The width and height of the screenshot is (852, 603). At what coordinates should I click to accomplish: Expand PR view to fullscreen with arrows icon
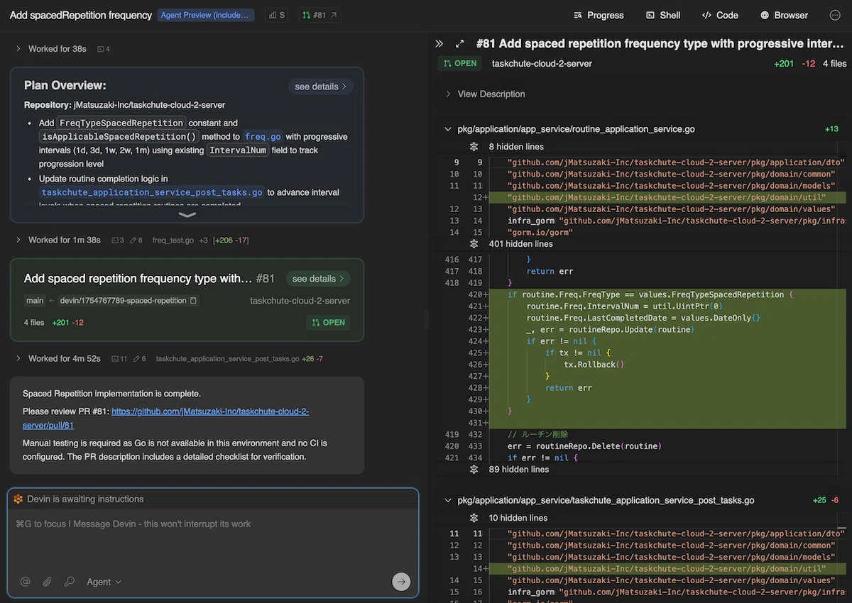[459, 43]
